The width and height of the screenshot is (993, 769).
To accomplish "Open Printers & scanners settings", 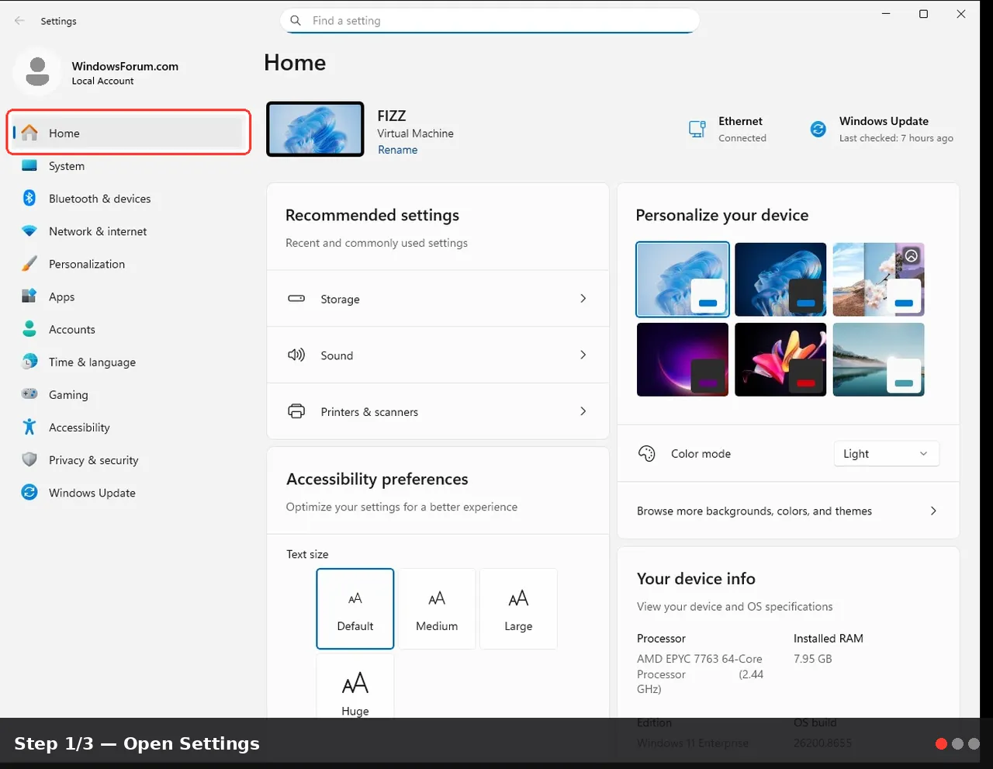I will pos(438,411).
